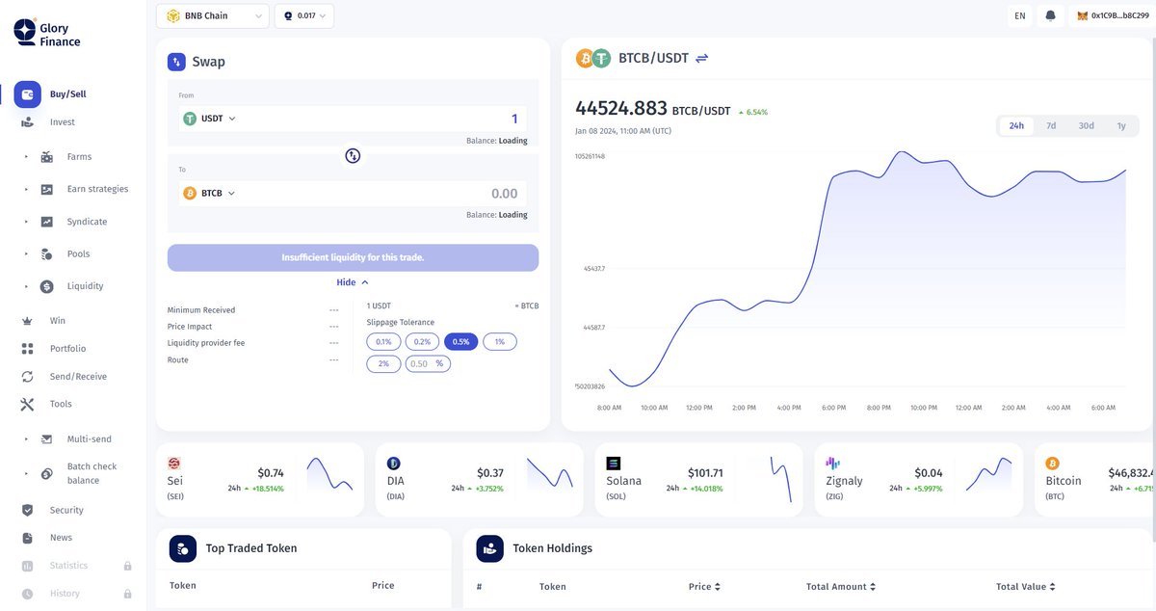The width and height of the screenshot is (1156, 611).
Task: Click custom slippage percent input
Action: [x=428, y=363]
